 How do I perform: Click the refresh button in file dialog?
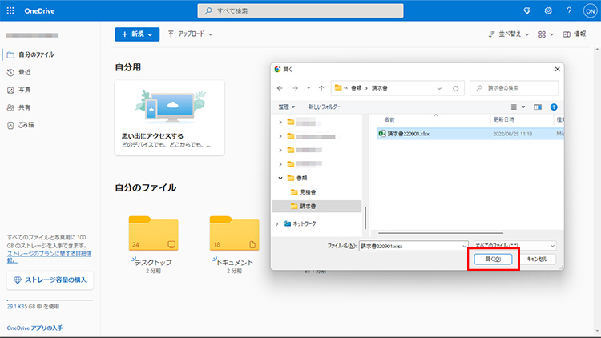point(456,88)
